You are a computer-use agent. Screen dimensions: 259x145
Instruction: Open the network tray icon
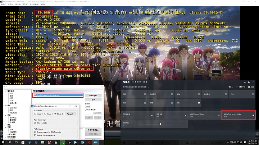[232, 142]
